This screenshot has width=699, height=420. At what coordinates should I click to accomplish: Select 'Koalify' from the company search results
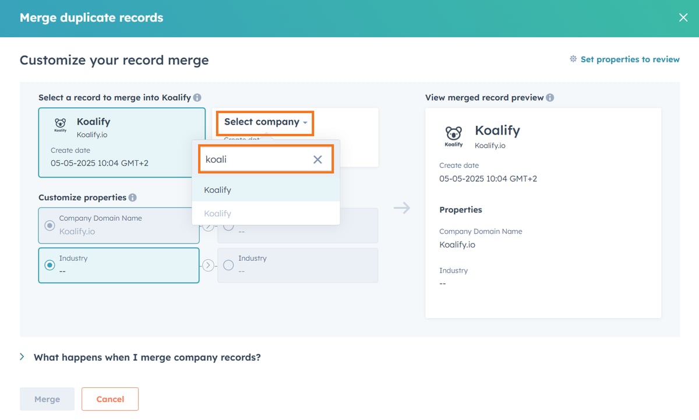pyautogui.click(x=217, y=190)
